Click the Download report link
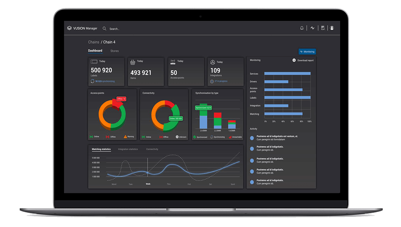The height and width of the screenshot is (227, 401). tap(303, 60)
